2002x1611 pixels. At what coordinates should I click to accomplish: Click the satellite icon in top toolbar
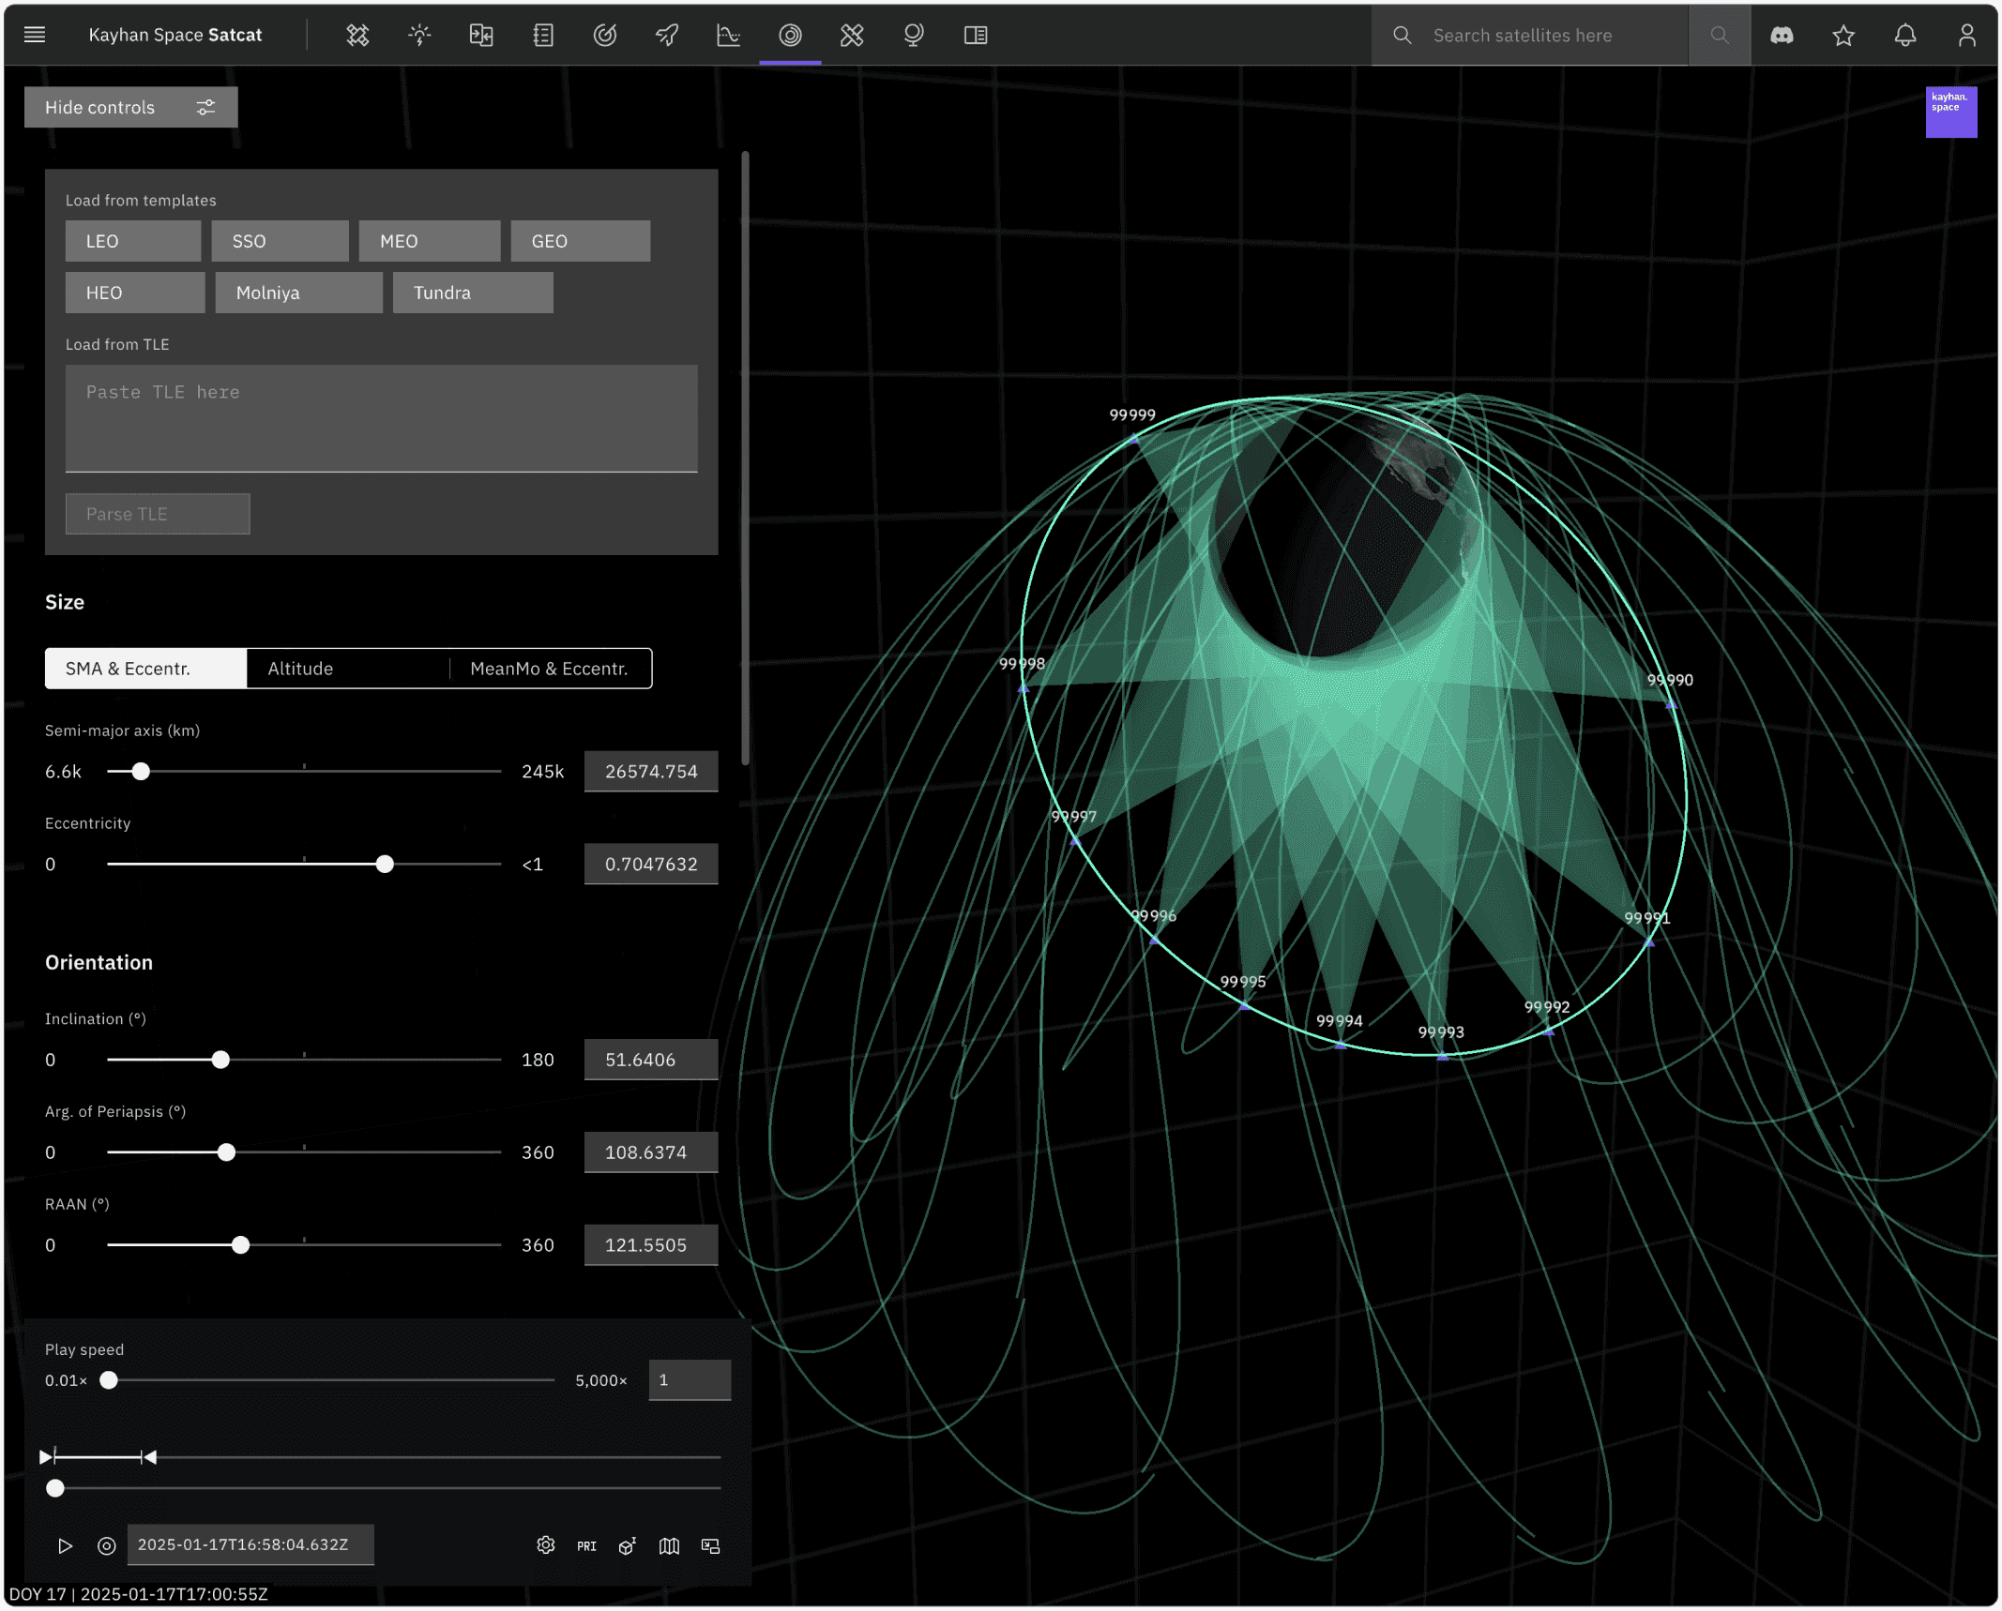(357, 36)
